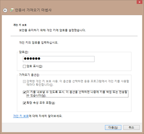Click the window title 인증서 가져오기 마법사
Viewport: 144px width, 134px height.
coord(33,10)
